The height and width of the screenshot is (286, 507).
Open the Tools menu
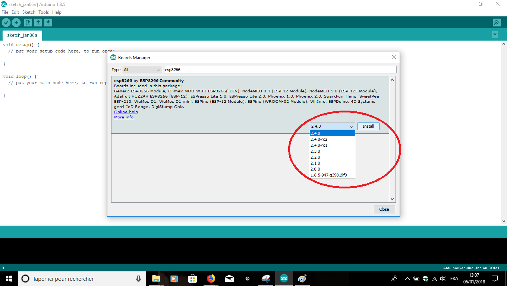tap(44, 12)
